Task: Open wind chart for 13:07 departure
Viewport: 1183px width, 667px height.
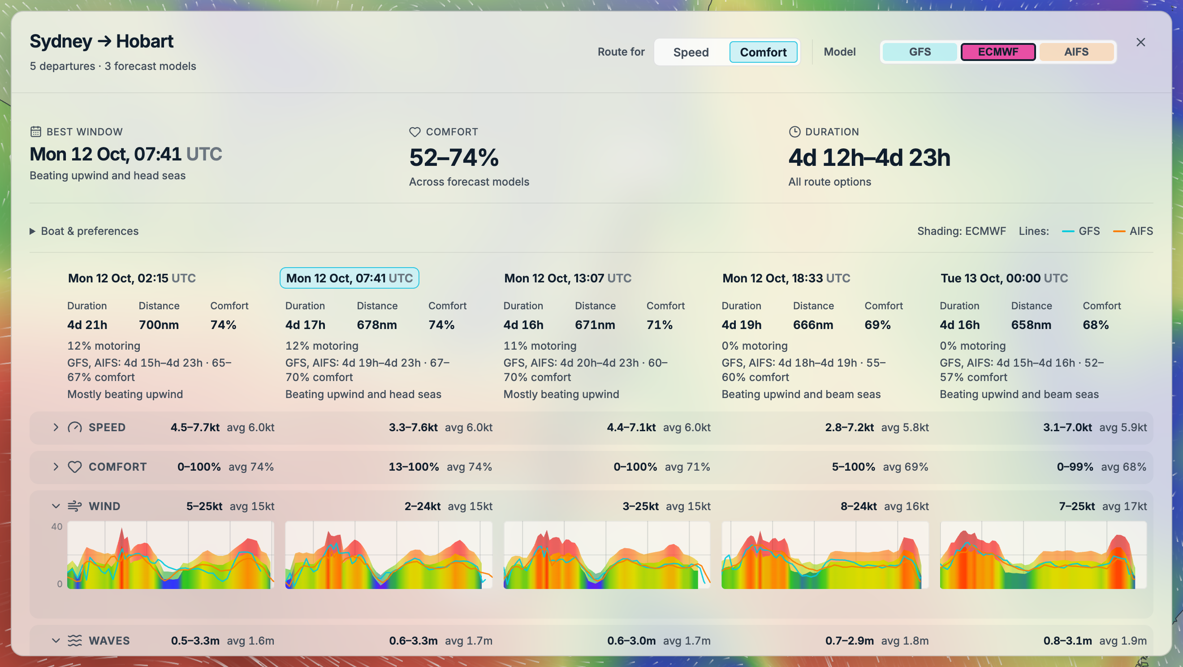Action: click(607, 555)
